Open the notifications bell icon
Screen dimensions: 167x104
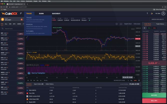152,13
